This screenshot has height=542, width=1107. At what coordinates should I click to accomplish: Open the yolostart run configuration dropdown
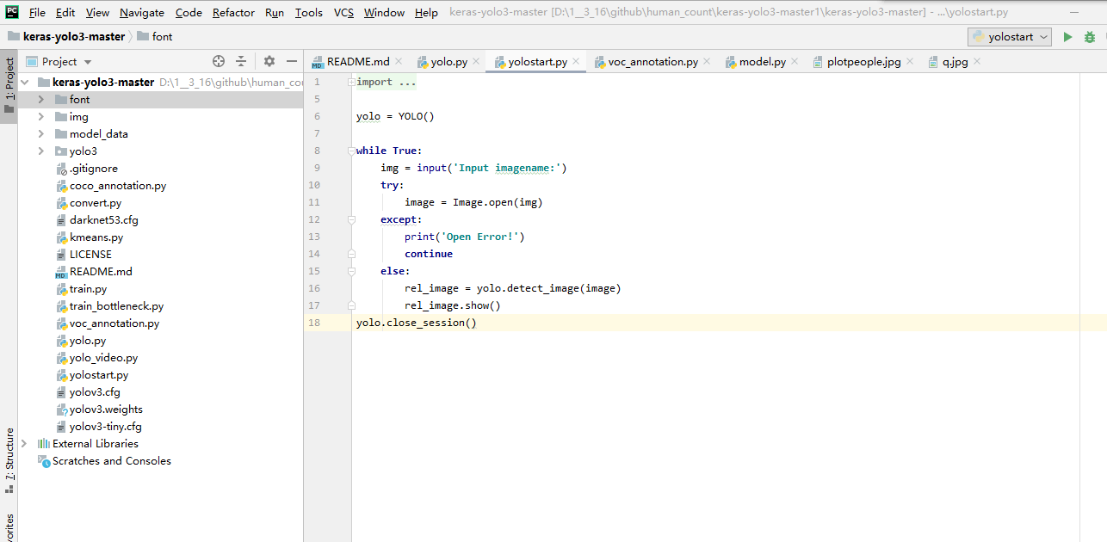1010,37
